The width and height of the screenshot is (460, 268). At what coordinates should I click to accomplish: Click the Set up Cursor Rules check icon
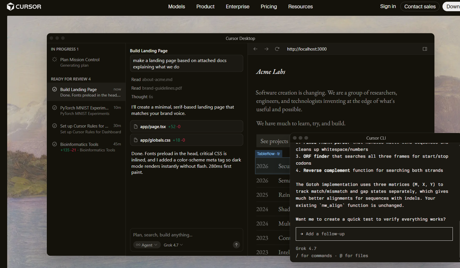pos(55,126)
